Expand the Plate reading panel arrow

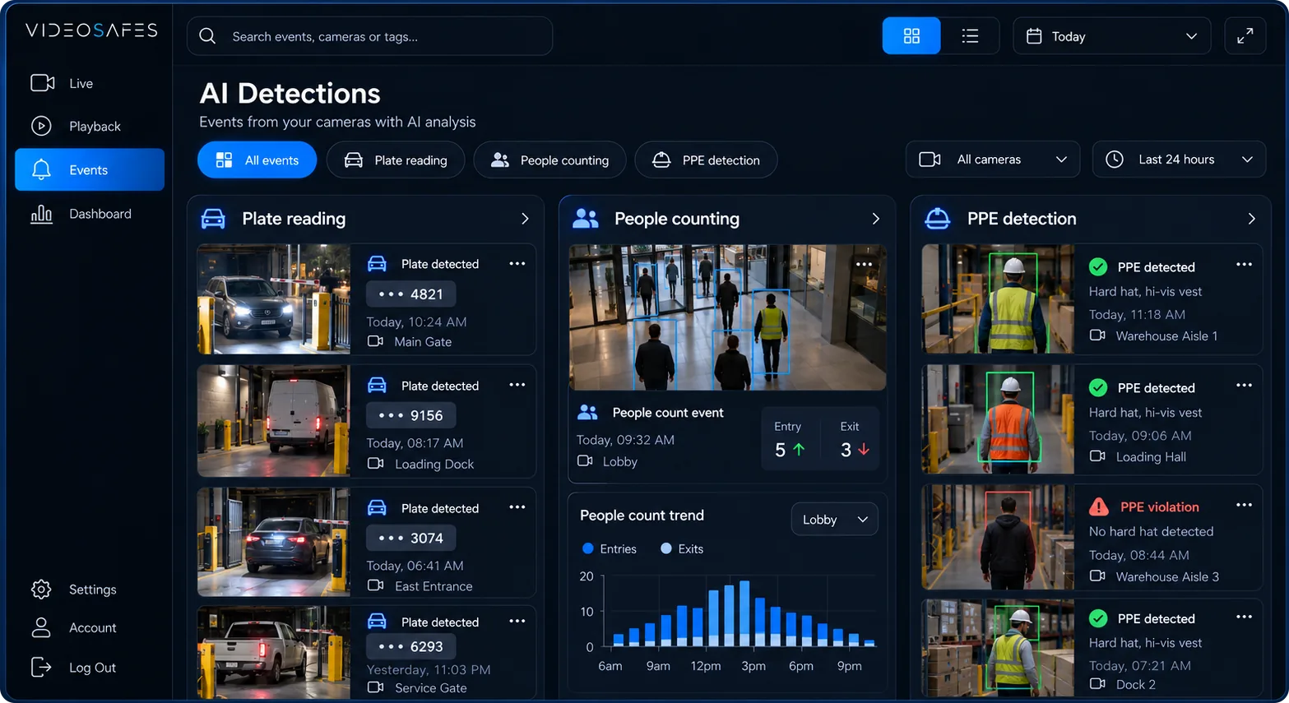(525, 219)
